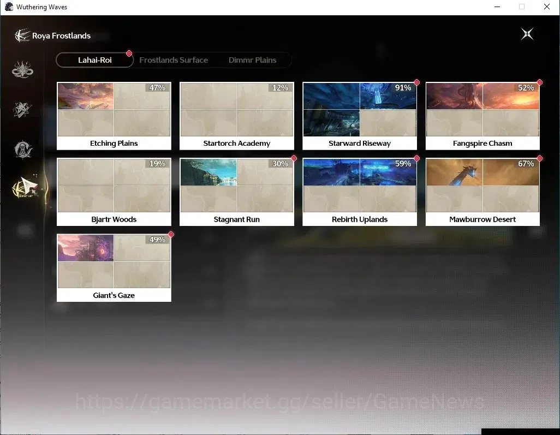Open the Rebirth Uplands card
This screenshot has width=560, height=435.
360,192
